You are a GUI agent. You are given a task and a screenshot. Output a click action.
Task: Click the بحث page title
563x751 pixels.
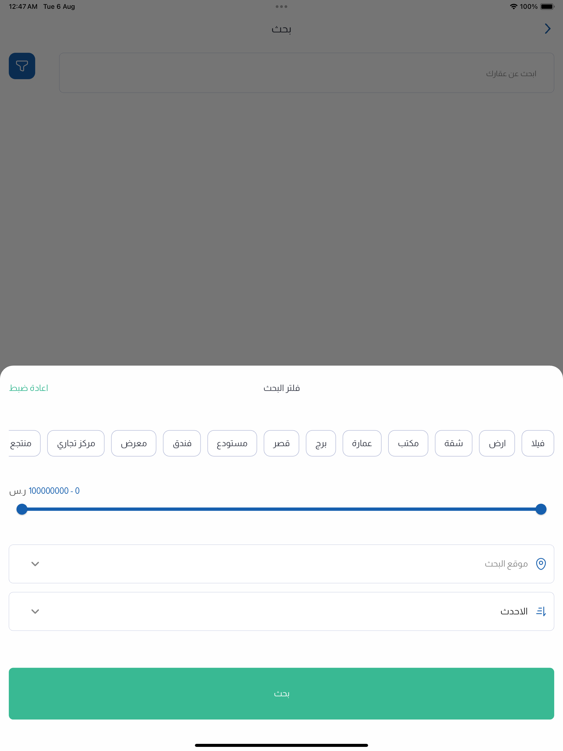[x=281, y=29]
